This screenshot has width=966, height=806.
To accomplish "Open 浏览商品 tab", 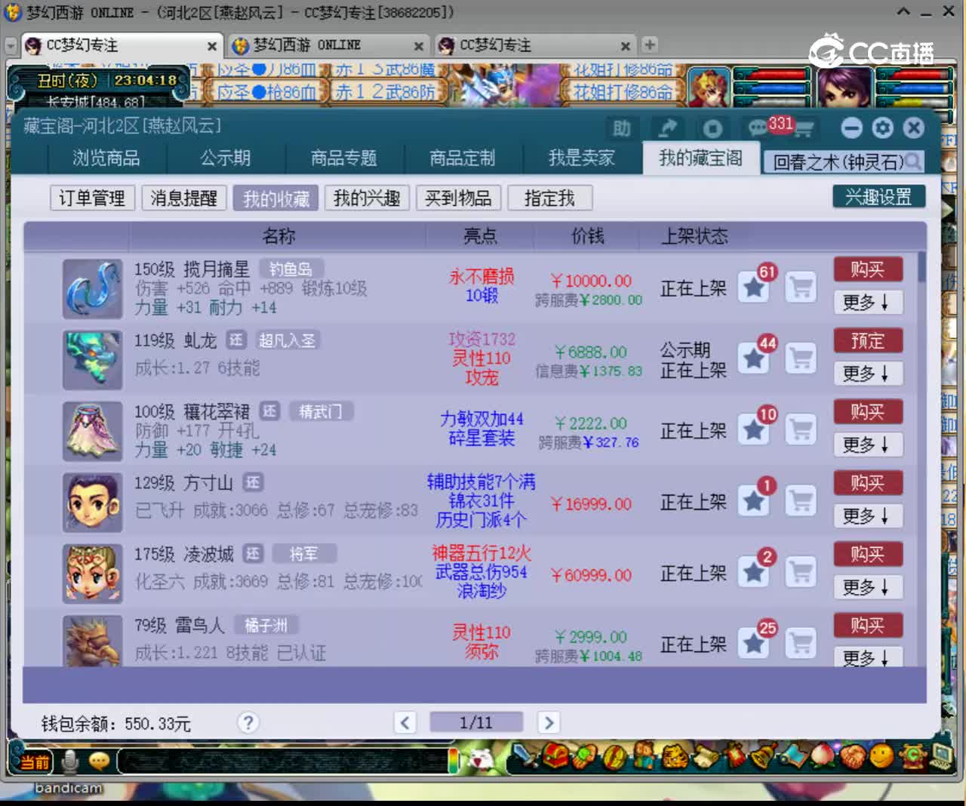I will coord(106,158).
